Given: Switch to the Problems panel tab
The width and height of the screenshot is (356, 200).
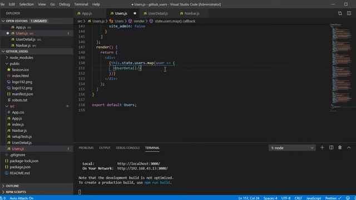Looking at the screenshot, I should 86,148.
